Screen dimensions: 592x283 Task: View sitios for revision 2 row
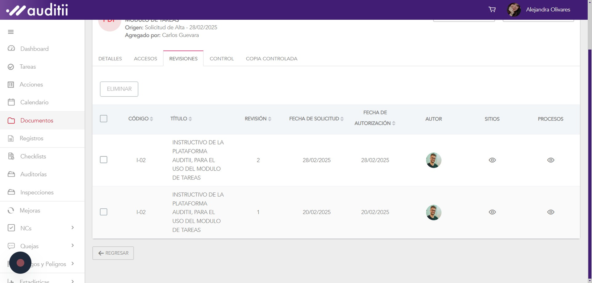point(492,160)
